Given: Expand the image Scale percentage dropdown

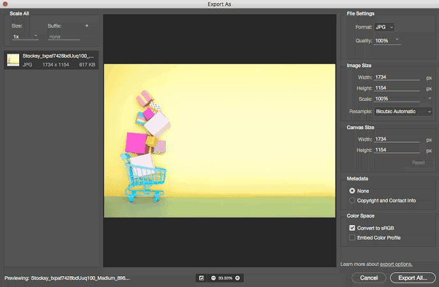Looking at the screenshot, I should point(429,99).
